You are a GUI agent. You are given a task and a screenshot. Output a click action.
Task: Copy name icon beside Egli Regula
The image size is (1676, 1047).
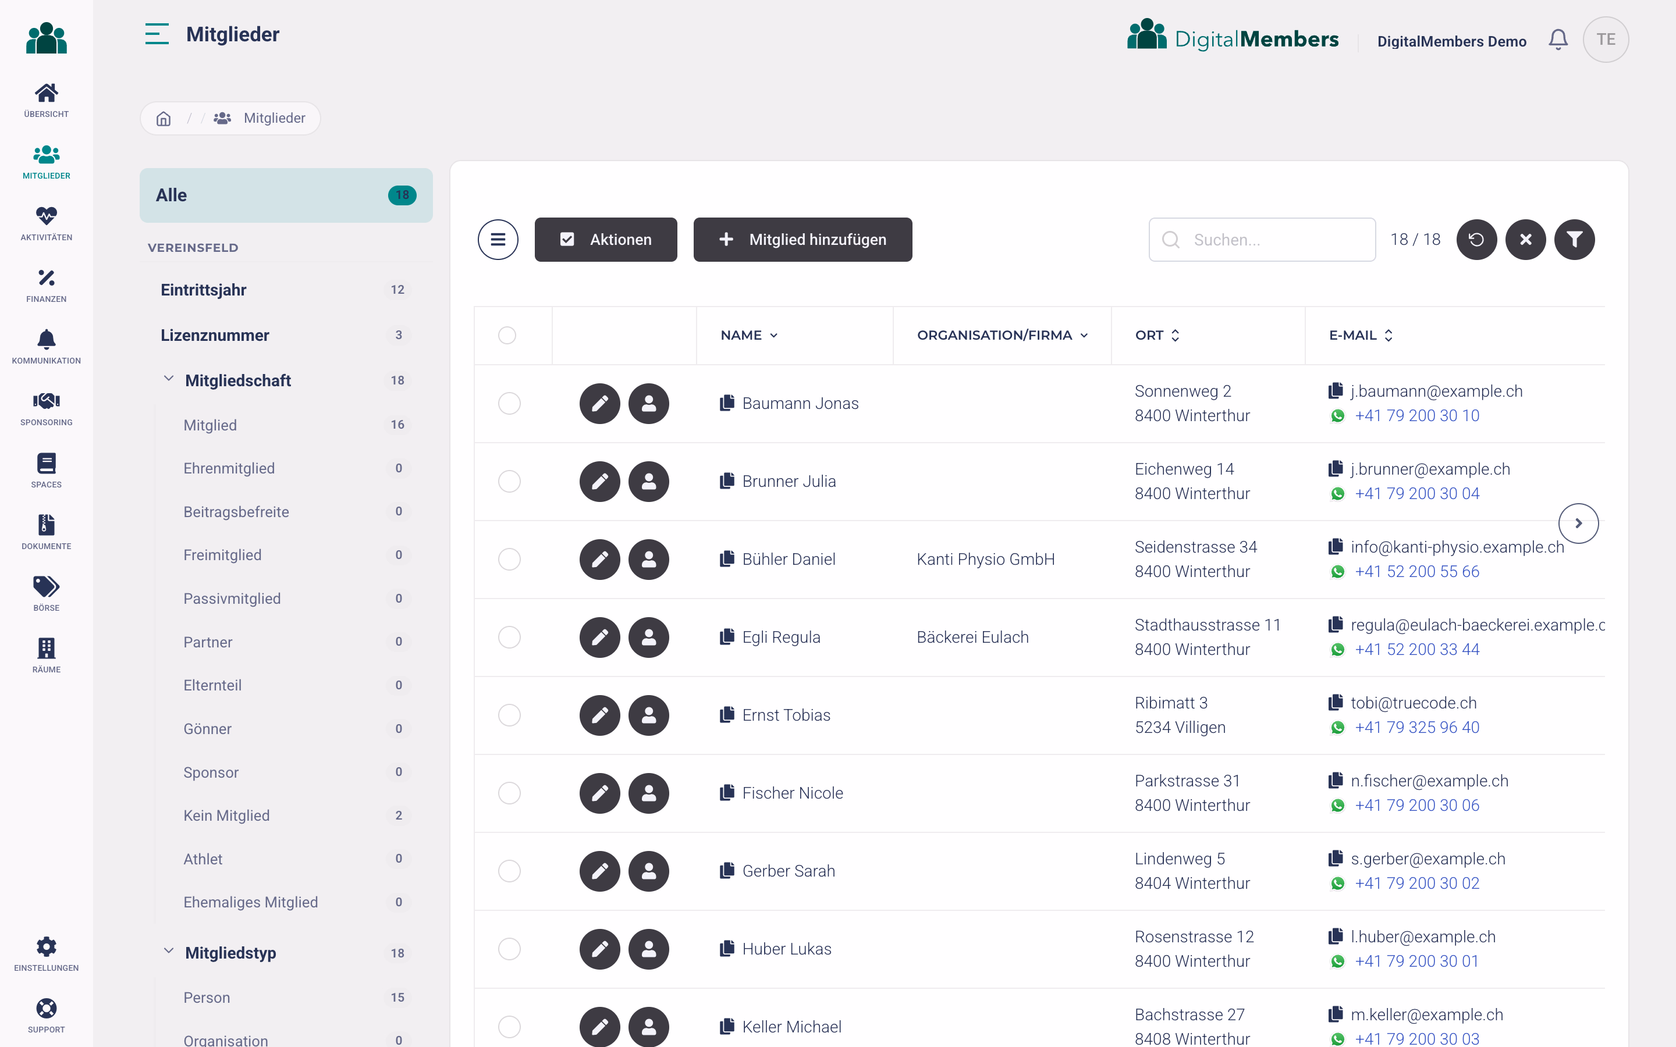pos(726,636)
